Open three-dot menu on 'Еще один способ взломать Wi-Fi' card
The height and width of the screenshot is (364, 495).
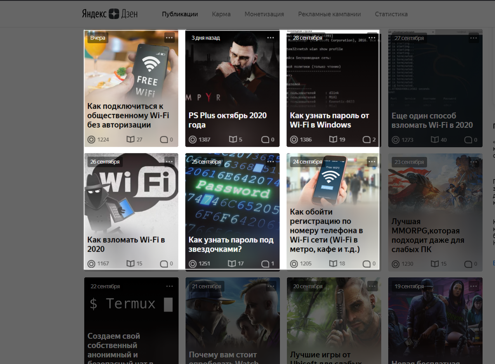point(474,38)
